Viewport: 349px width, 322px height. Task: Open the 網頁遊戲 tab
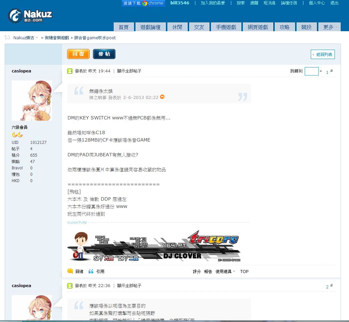click(258, 27)
